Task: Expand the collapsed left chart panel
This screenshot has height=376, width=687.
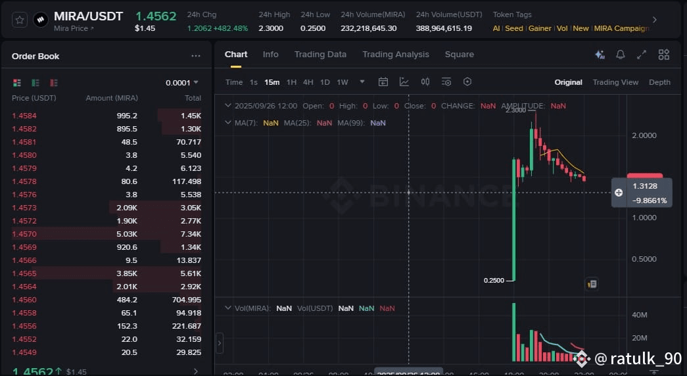Action: [220, 343]
